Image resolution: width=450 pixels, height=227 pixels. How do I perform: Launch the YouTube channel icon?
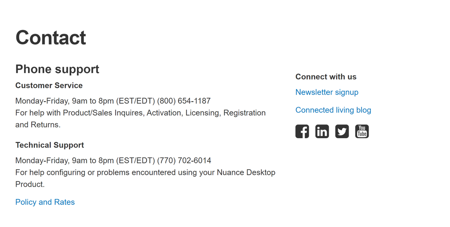(x=362, y=131)
